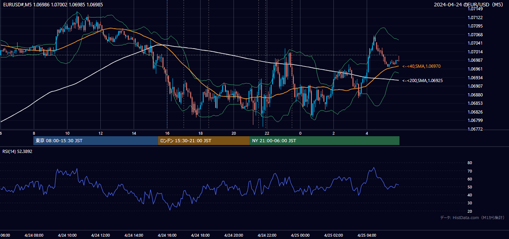
Task: Click RSI level 70 on the axis
Action: click(x=470, y=171)
